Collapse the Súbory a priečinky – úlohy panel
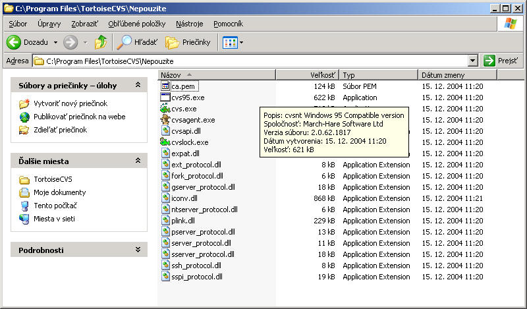 pos(138,85)
